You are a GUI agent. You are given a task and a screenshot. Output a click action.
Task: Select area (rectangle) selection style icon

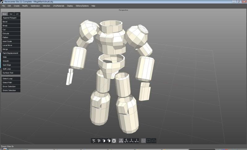[x=149, y=141]
